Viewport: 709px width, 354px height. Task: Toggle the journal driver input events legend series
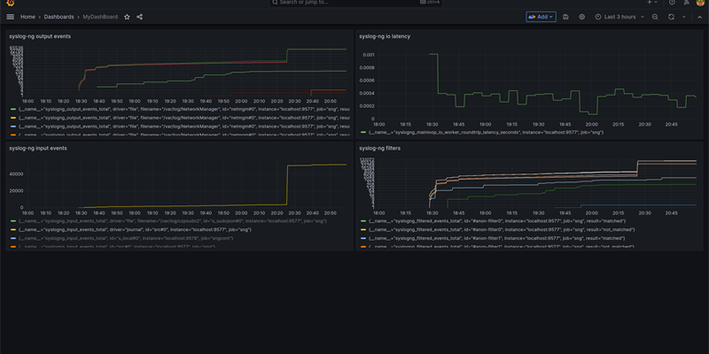(x=135, y=230)
